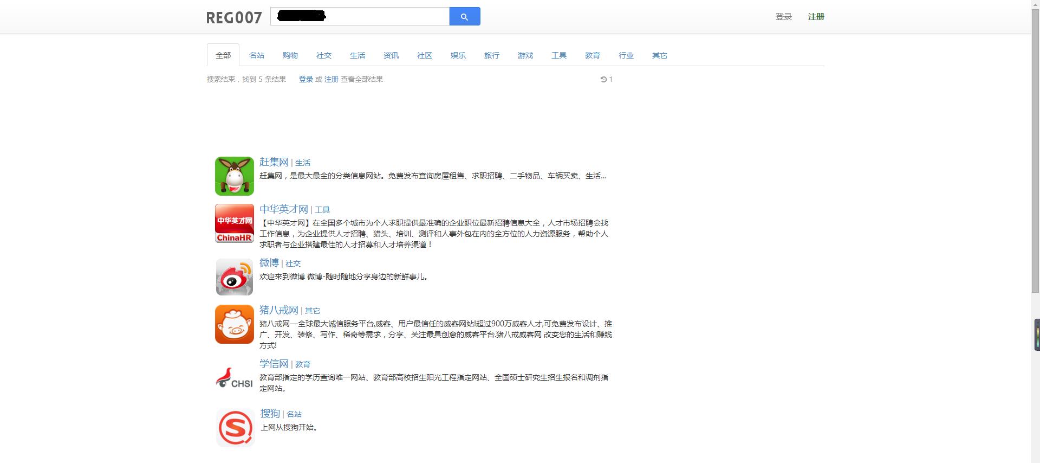Screen dimensions: 1040x463
Task: Click 注册 in the top header
Action: (x=816, y=17)
